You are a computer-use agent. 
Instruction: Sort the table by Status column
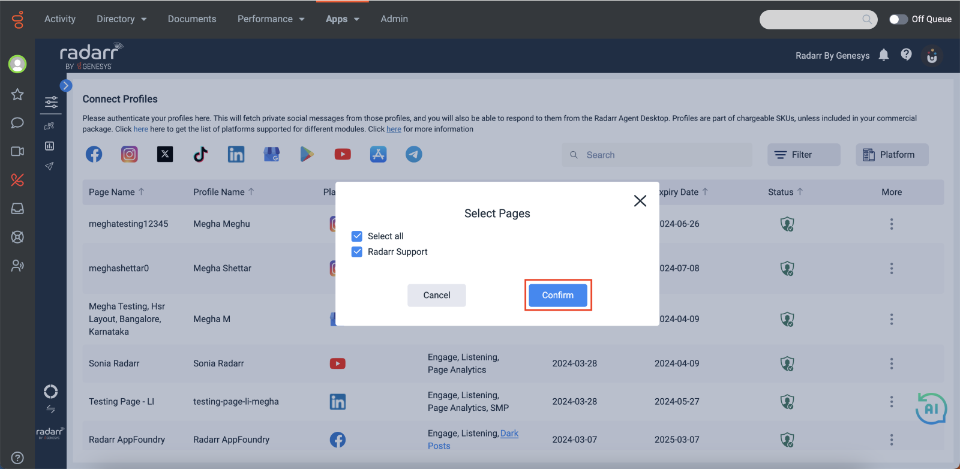coord(785,192)
